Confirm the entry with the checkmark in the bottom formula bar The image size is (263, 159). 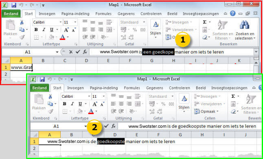coord(106,126)
